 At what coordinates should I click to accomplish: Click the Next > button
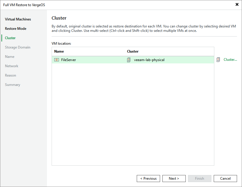pyautogui.click(x=174, y=179)
